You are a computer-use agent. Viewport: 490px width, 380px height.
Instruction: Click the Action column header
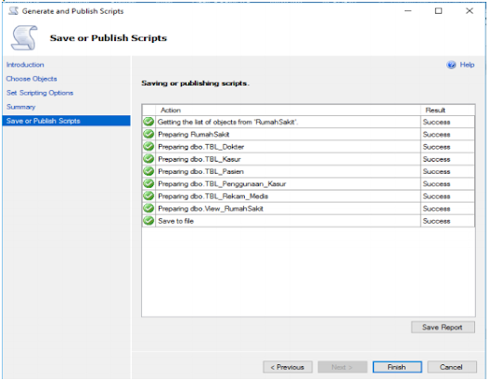pyautogui.click(x=288, y=110)
